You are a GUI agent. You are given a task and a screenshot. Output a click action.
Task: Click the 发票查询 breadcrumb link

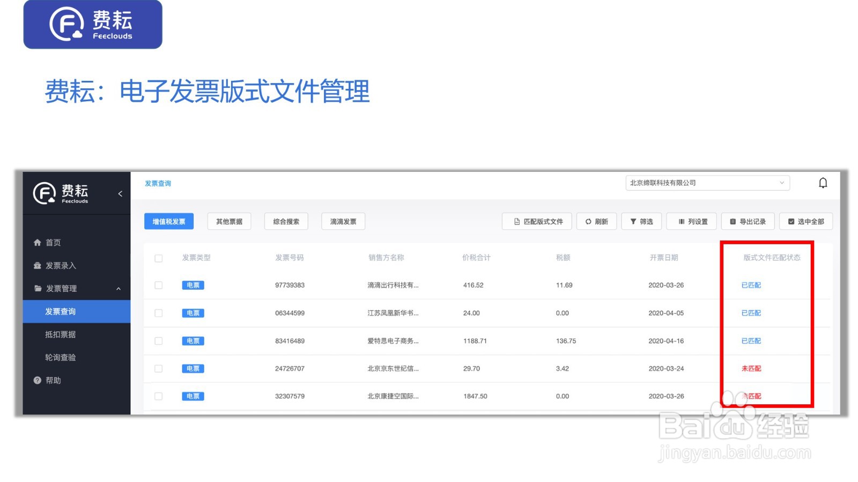158,184
